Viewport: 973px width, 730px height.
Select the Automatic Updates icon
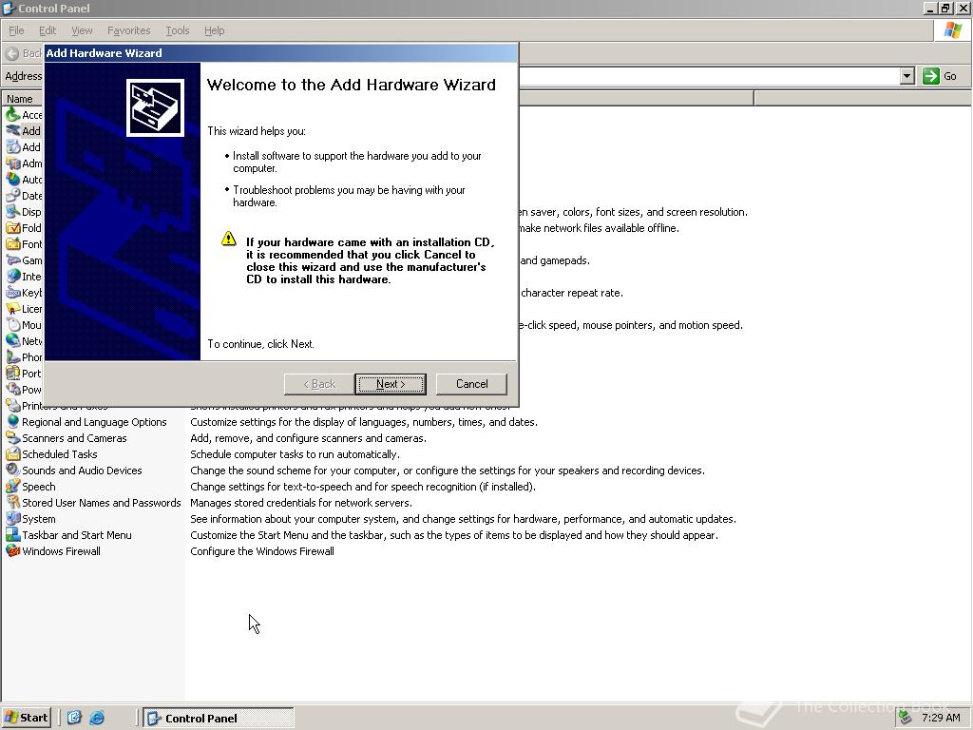coord(13,179)
